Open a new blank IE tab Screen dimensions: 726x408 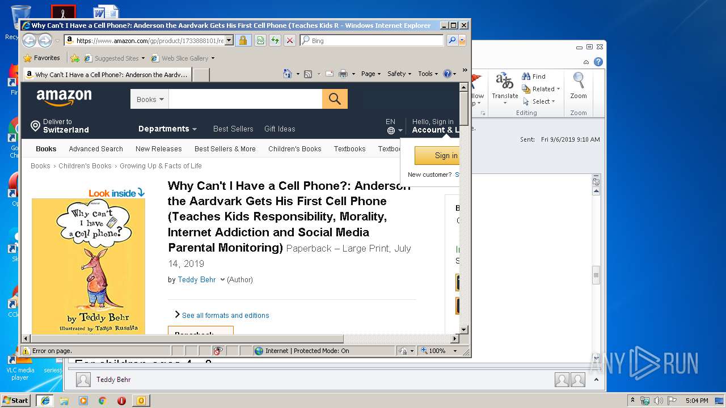tap(201, 74)
